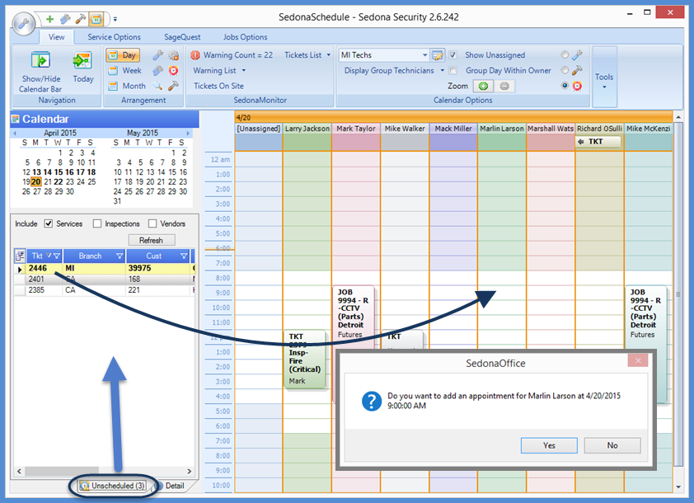Open Display Group Technicians dropdown

[442, 70]
